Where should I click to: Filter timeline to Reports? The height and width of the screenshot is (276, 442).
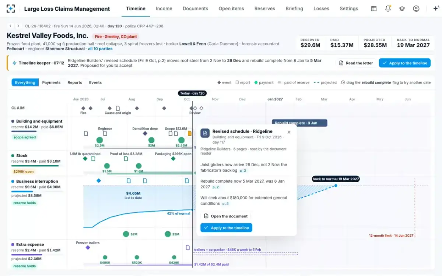pos(75,82)
